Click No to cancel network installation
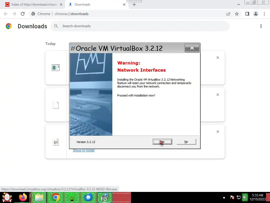This screenshot has height=203, width=270. tap(186, 142)
